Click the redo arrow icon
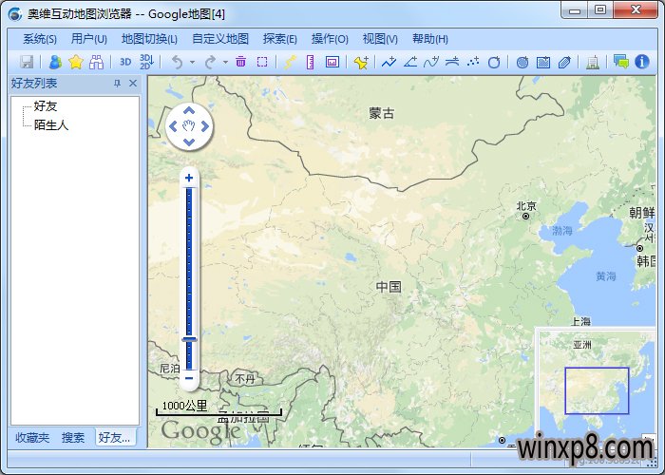 210,62
